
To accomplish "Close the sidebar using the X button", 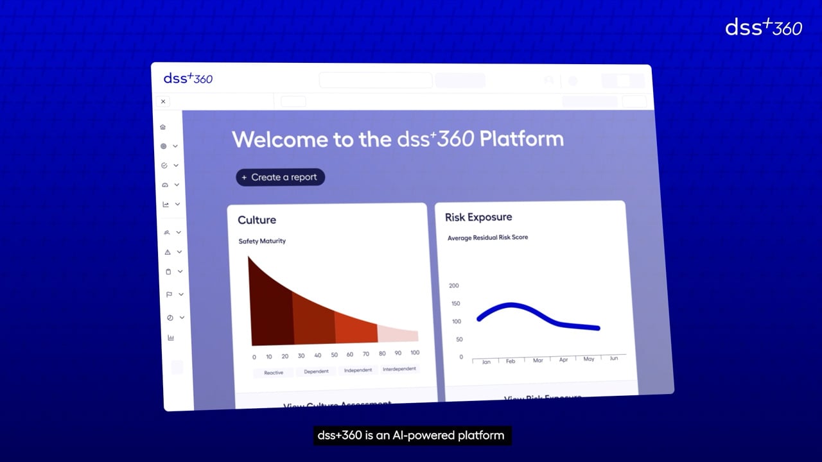I will pyautogui.click(x=163, y=101).
